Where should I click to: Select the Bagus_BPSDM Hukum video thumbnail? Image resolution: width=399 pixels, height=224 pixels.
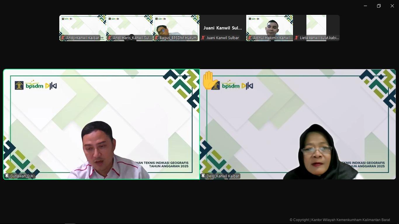(x=176, y=26)
